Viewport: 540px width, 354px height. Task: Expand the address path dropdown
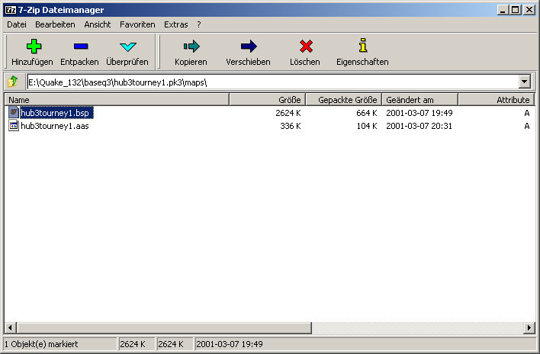524,82
